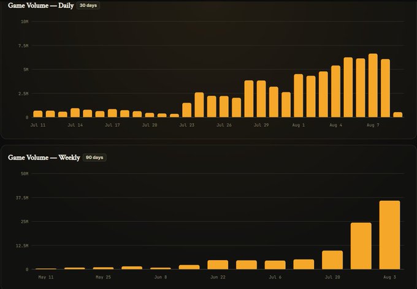The width and height of the screenshot is (417, 289).
Task: Click the '2.5M' y-axis label
Action: pos(23,94)
